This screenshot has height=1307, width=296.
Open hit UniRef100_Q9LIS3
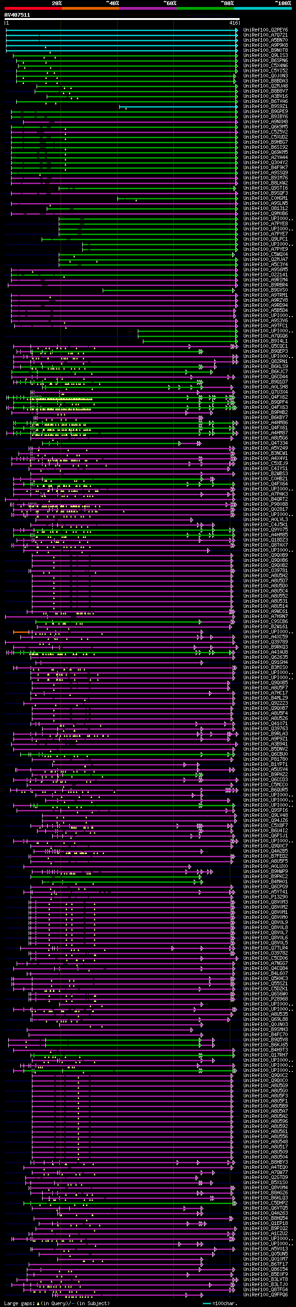coord(265,55)
